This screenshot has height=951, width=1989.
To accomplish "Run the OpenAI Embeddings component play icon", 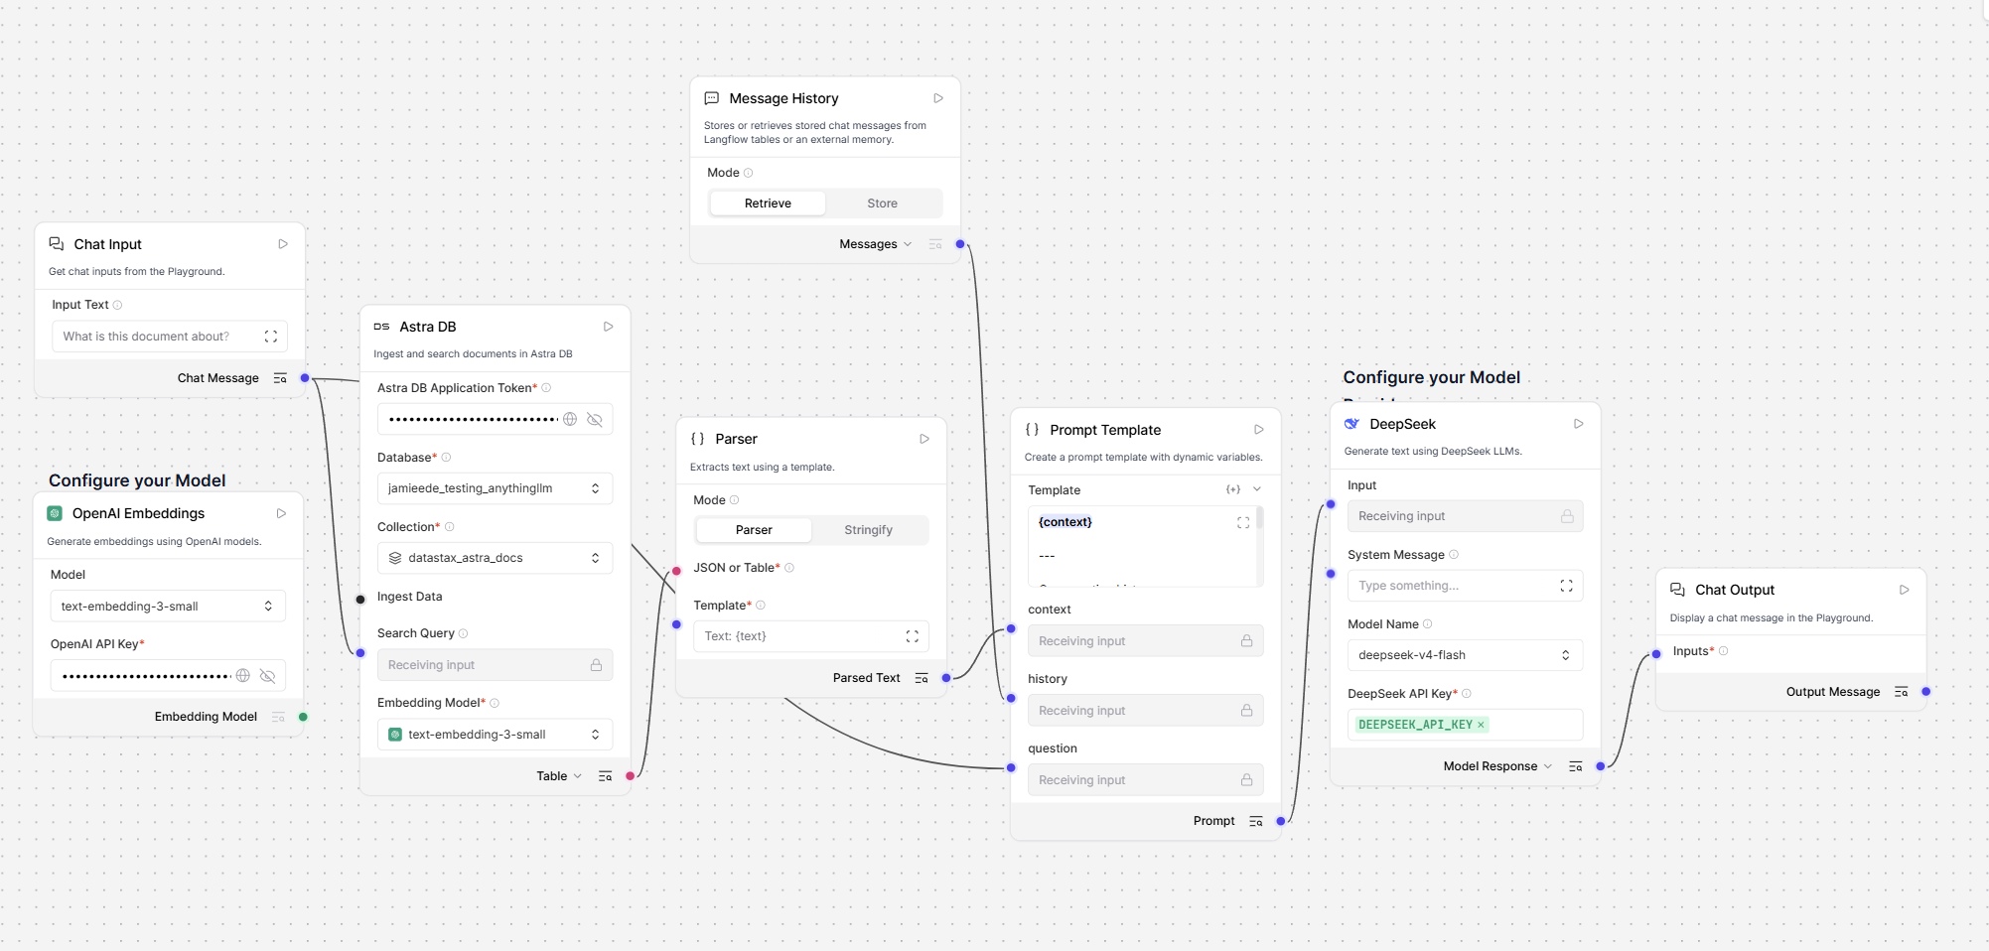I will (281, 513).
